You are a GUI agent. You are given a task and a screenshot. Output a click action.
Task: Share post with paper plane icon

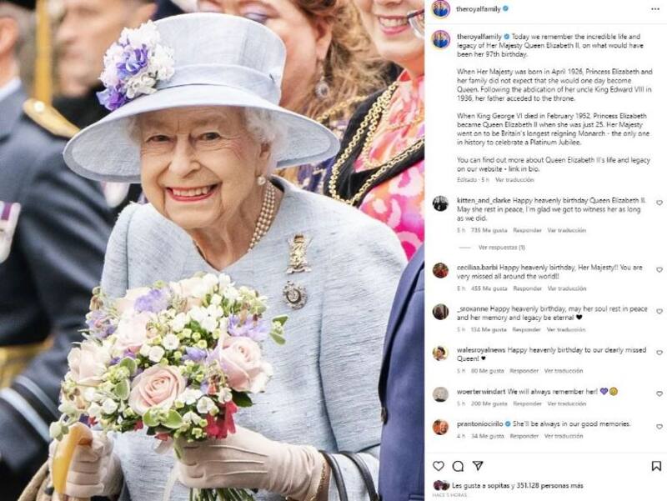(478, 466)
